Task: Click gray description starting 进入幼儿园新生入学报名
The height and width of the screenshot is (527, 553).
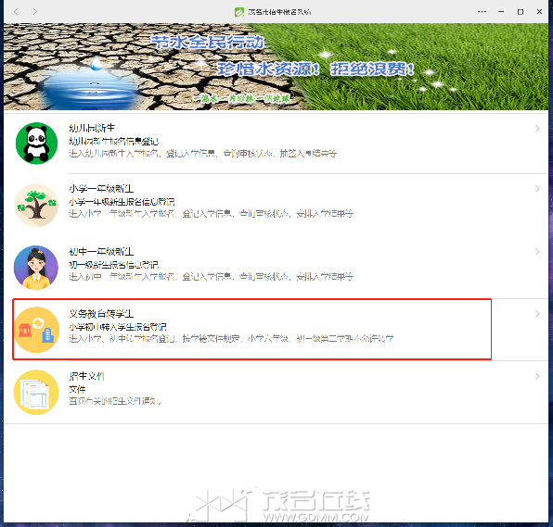Action: click(x=203, y=153)
